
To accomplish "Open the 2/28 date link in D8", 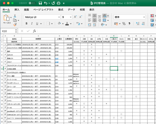I will tap(57, 62).
